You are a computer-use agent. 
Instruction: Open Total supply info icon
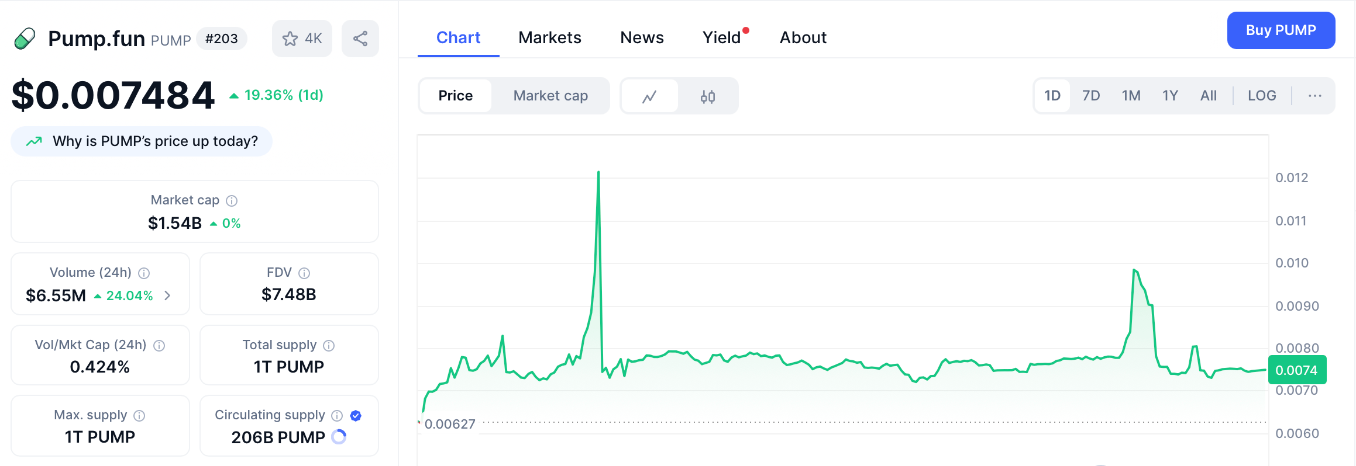pyautogui.click(x=329, y=346)
